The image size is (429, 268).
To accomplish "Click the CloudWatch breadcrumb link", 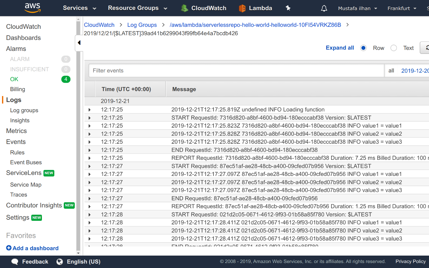I will tap(99, 25).
